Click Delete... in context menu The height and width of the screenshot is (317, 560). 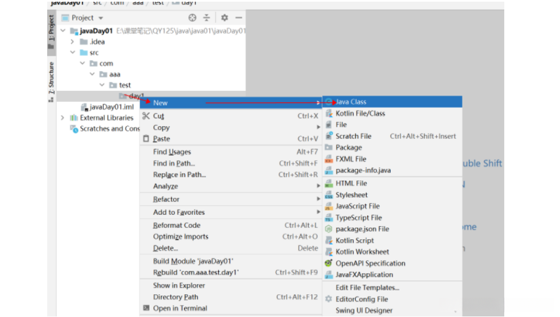pos(231,248)
